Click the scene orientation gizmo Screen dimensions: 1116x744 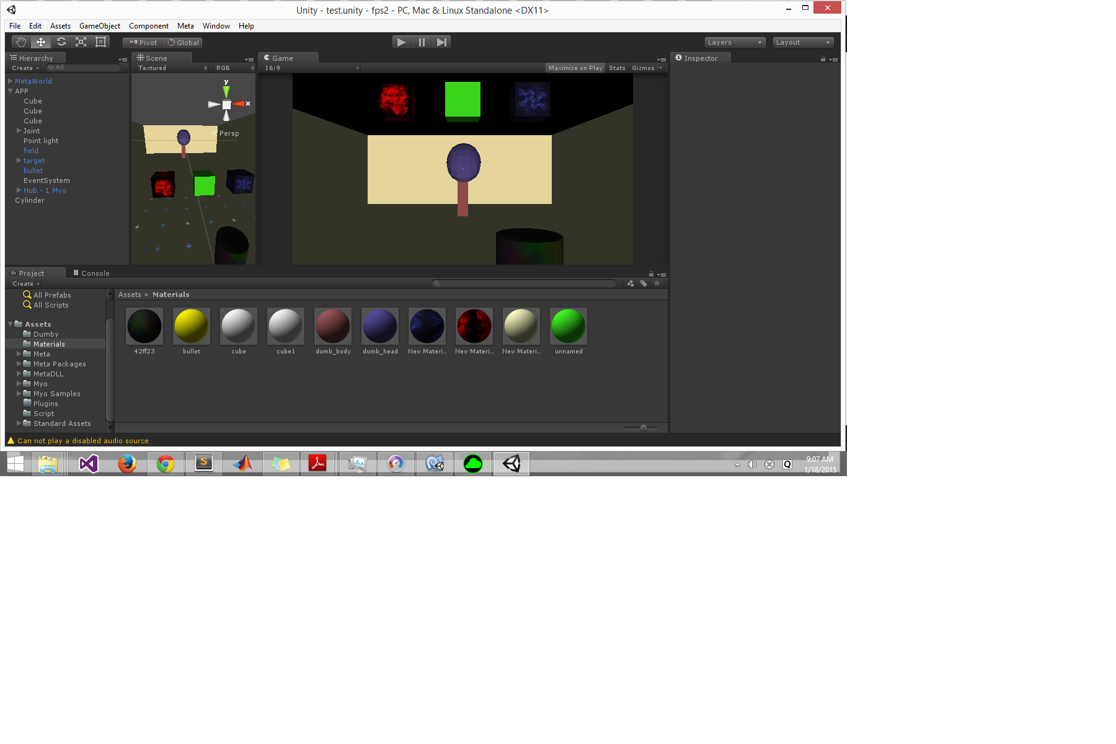coord(227,104)
